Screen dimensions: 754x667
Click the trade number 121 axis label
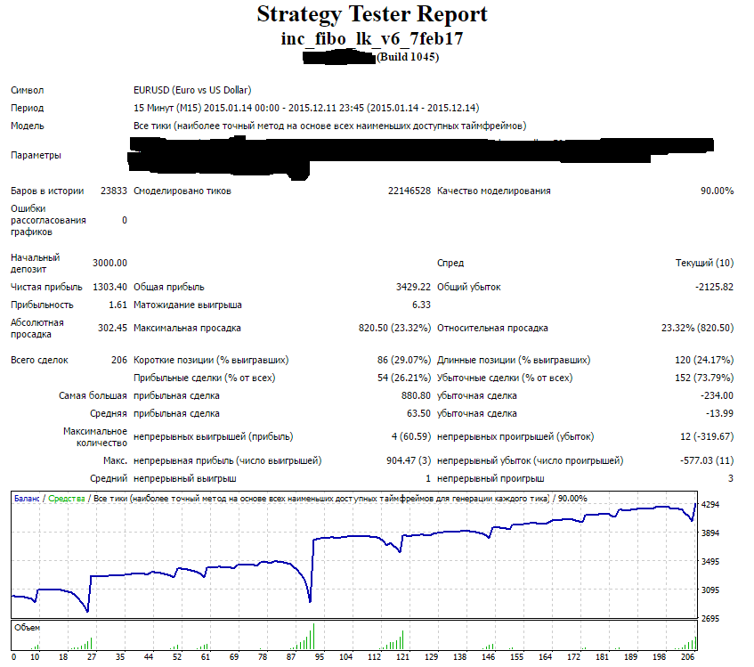point(402,657)
